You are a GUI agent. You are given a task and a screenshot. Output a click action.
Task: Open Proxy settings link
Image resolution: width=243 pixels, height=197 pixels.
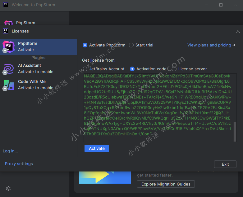click(19, 164)
